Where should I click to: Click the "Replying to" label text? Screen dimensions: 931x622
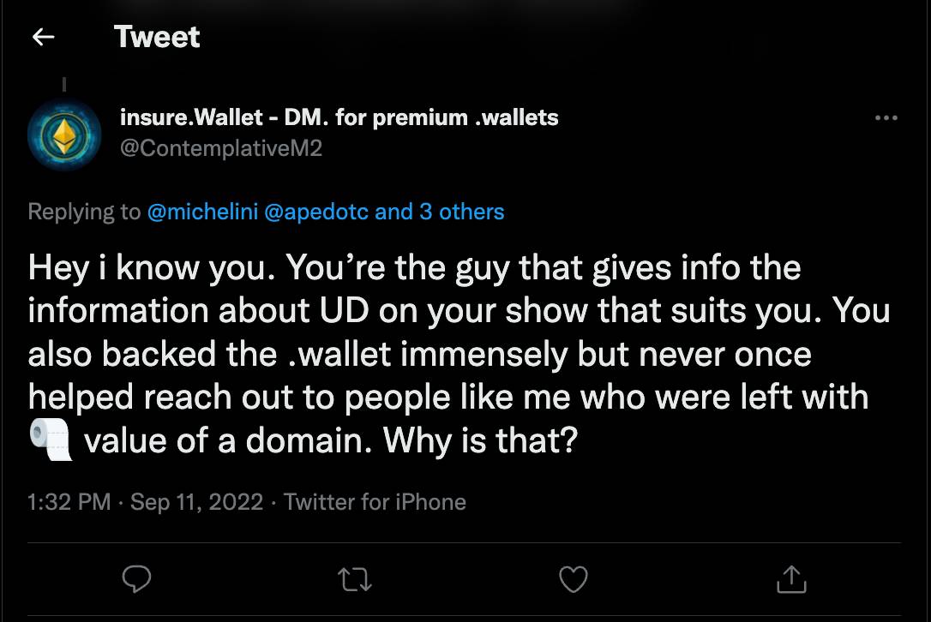tap(84, 212)
